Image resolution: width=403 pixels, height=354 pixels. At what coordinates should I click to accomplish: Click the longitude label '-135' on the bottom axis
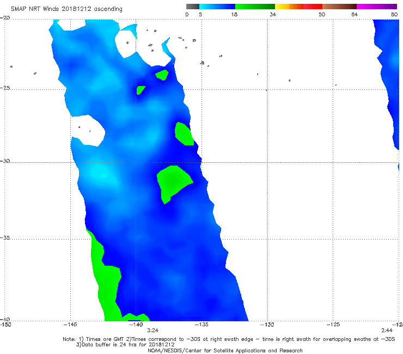[x=201, y=325]
